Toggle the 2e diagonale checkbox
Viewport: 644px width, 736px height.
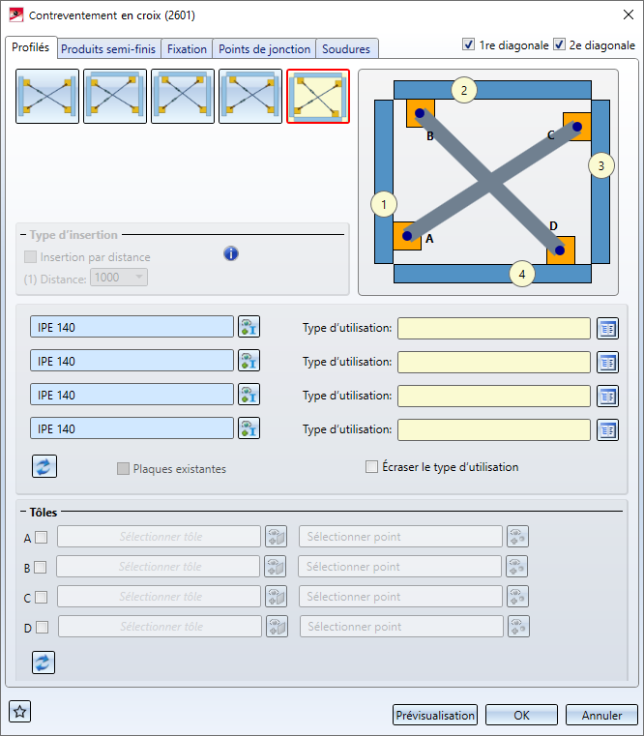[x=559, y=44]
